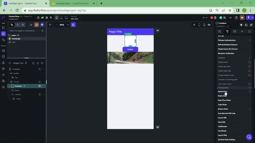Screen dimensions: 255x143
Task: Toggle the sun light-mode icon above the canvas
Action: tap(194, 25)
